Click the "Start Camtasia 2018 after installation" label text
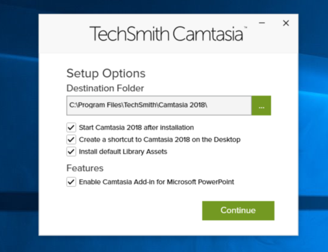The image size is (328, 252). pos(137,128)
